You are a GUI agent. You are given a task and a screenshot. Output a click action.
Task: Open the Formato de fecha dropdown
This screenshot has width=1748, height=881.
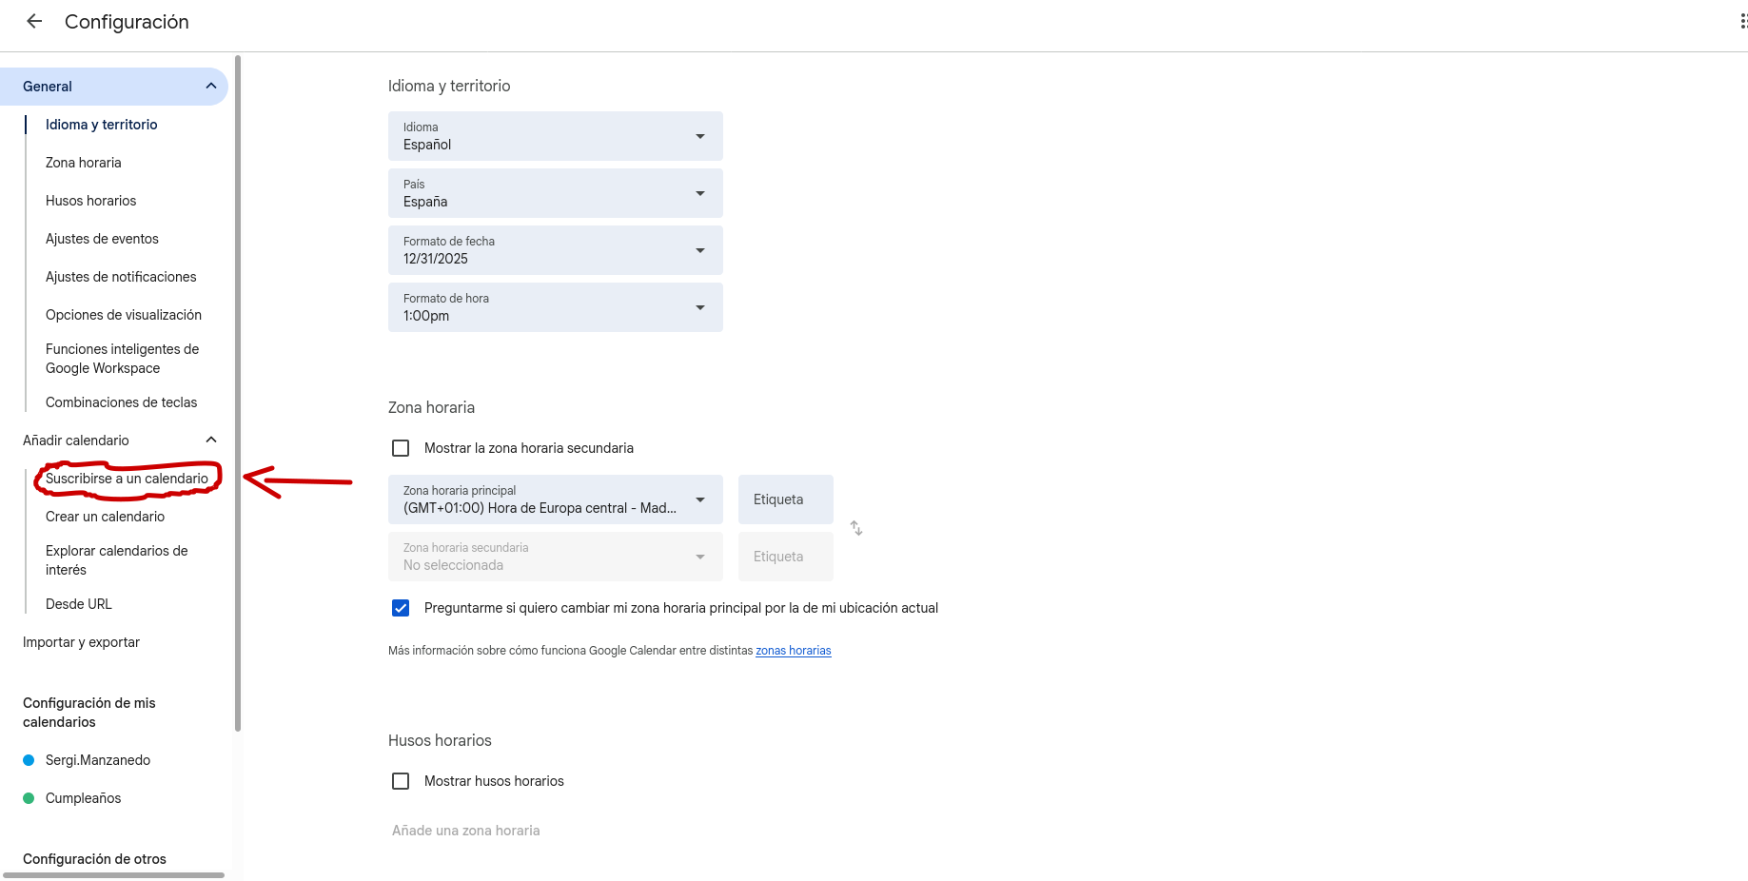coord(555,250)
